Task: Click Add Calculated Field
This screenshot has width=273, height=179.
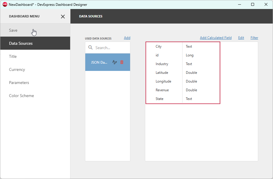Action: click(216, 37)
